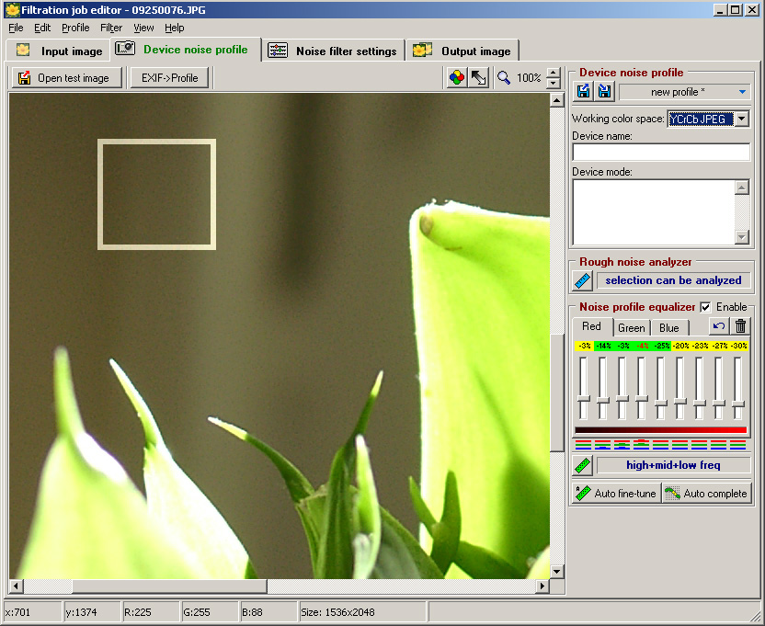Open the Filter menu
Image resolution: width=765 pixels, height=626 pixels.
point(110,28)
